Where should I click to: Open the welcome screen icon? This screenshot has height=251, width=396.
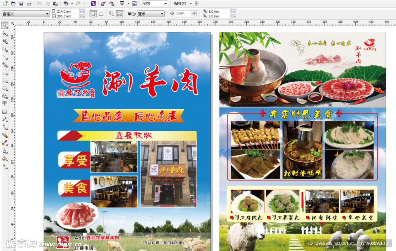134,3
